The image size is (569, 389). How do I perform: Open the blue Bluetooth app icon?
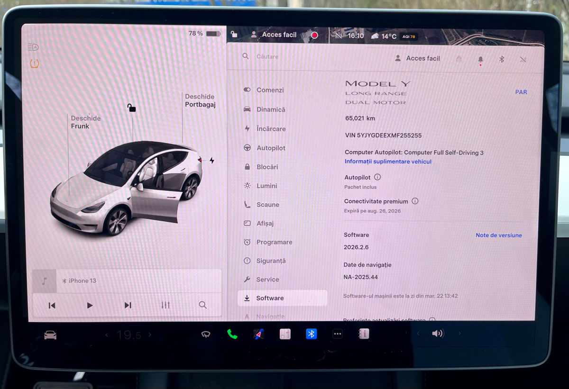click(x=311, y=334)
